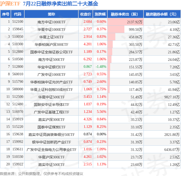This screenshot has height=176, width=181.
Task: Select fund name 华夏上证50ETF
Action: click(x=51, y=37)
